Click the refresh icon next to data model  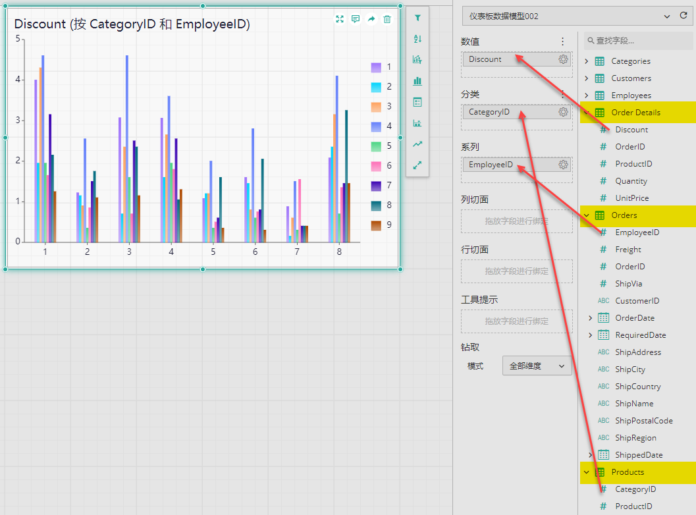click(x=683, y=16)
